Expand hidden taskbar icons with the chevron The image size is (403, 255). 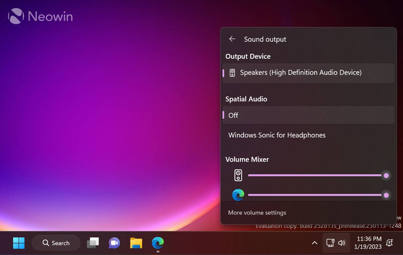click(x=314, y=243)
